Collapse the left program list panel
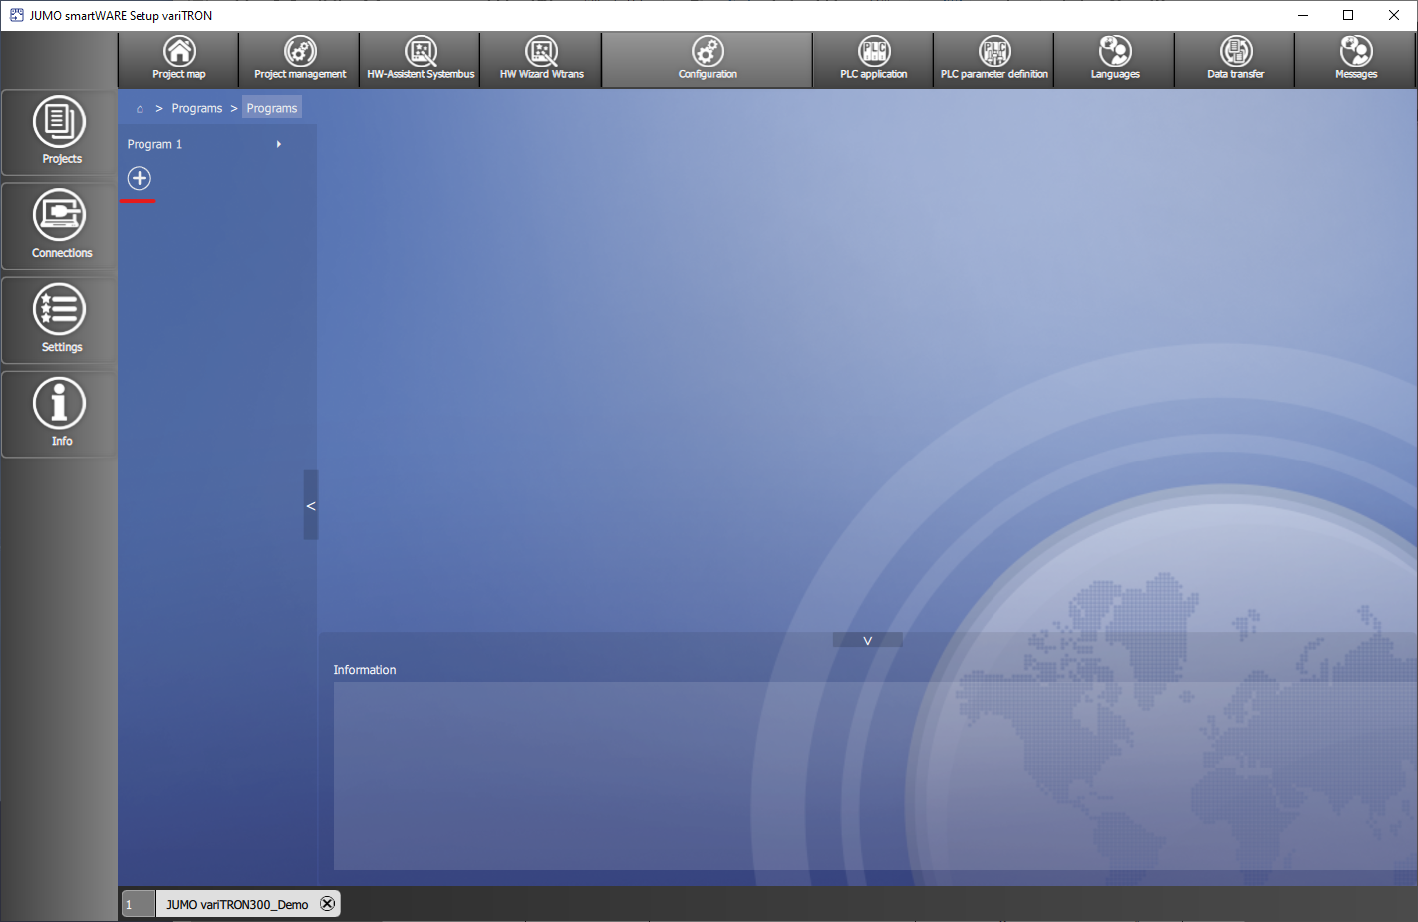 pos(311,505)
